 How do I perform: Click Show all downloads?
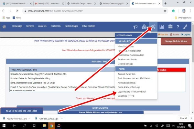pyautogui.click(x=183, y=118)
